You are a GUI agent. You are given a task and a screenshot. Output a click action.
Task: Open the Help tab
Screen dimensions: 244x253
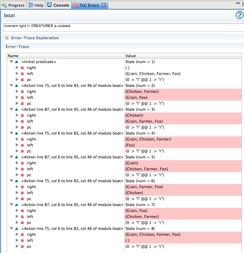[36, 5]
